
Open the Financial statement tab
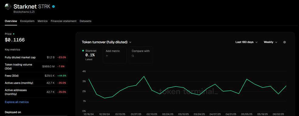pos(64,21)
